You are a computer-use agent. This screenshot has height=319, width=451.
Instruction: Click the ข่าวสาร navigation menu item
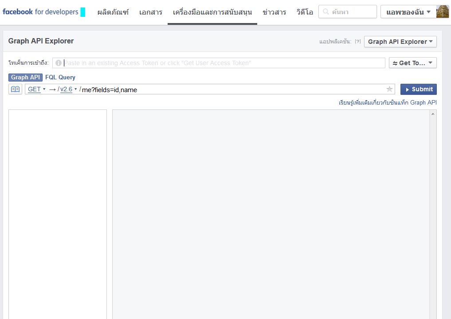click(275, 12)
